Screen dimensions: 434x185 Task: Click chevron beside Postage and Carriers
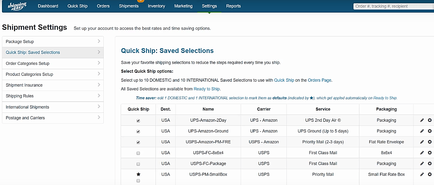pyautogui.click(x=99, y=117)
